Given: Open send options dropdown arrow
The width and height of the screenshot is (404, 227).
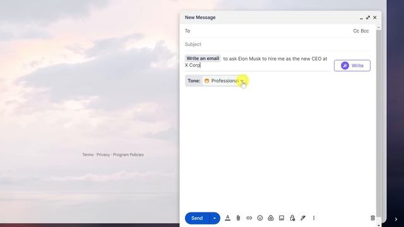Looking at the screenshot, I should [215, 218].
